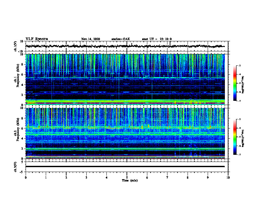Viewport: 257px width, 199px height.
Task: Click the "5" tick on the ch.3(V) axis
Action: pos(22,162)
